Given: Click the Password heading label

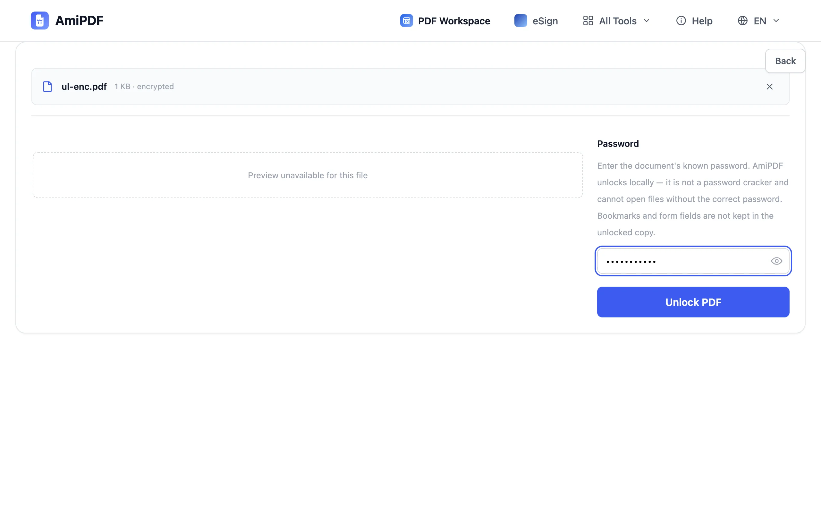Looking at the screenshot, I should click(x=618, y=144).
